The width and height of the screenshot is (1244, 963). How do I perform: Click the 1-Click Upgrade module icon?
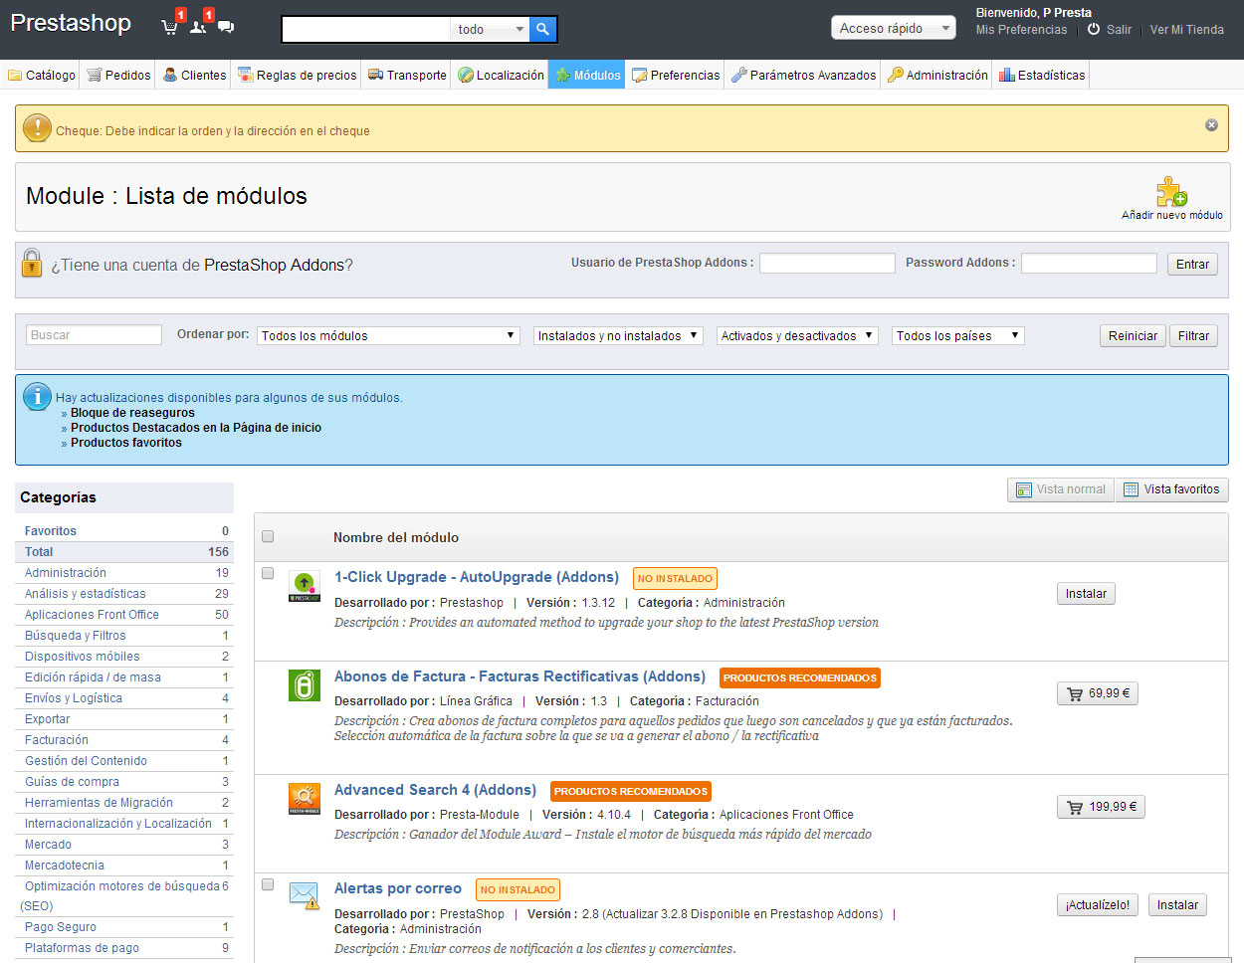(x=305, y=586)
